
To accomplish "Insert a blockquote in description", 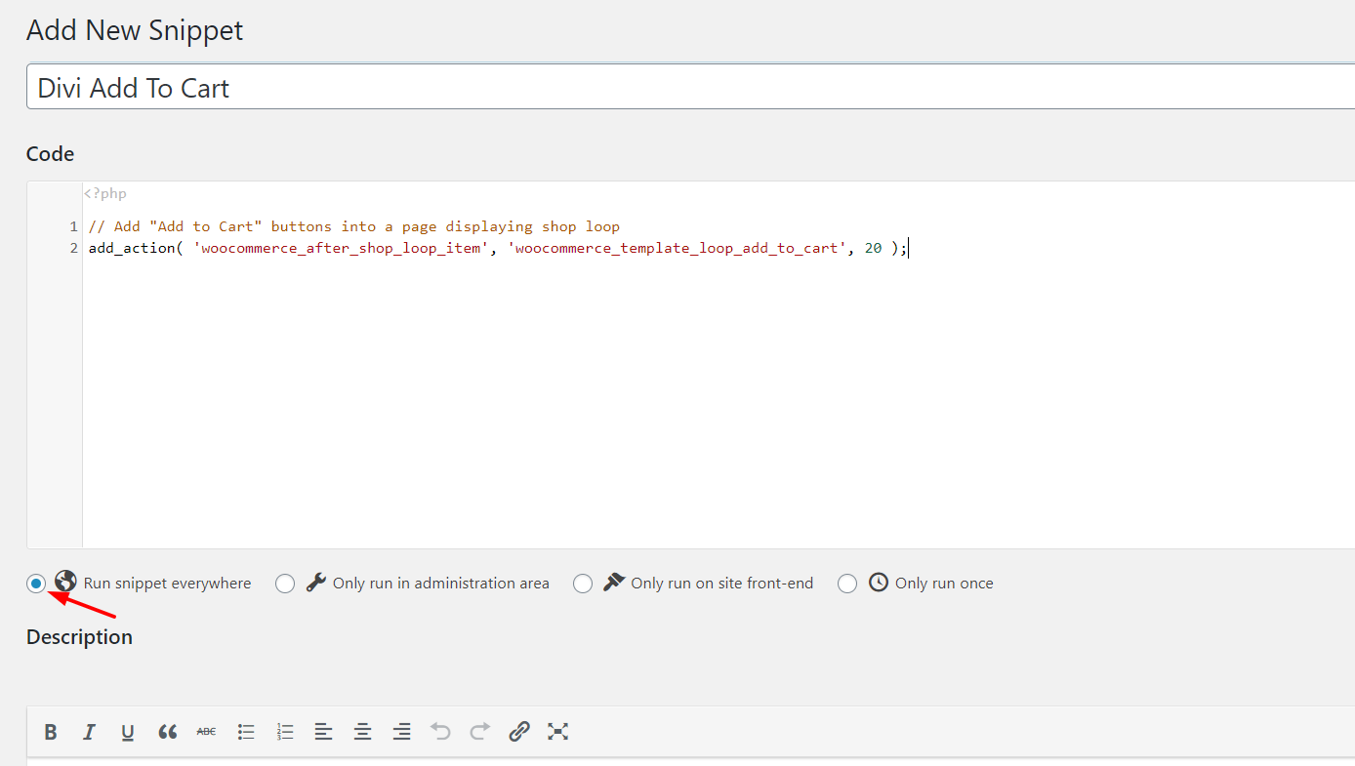I will 168,731.
